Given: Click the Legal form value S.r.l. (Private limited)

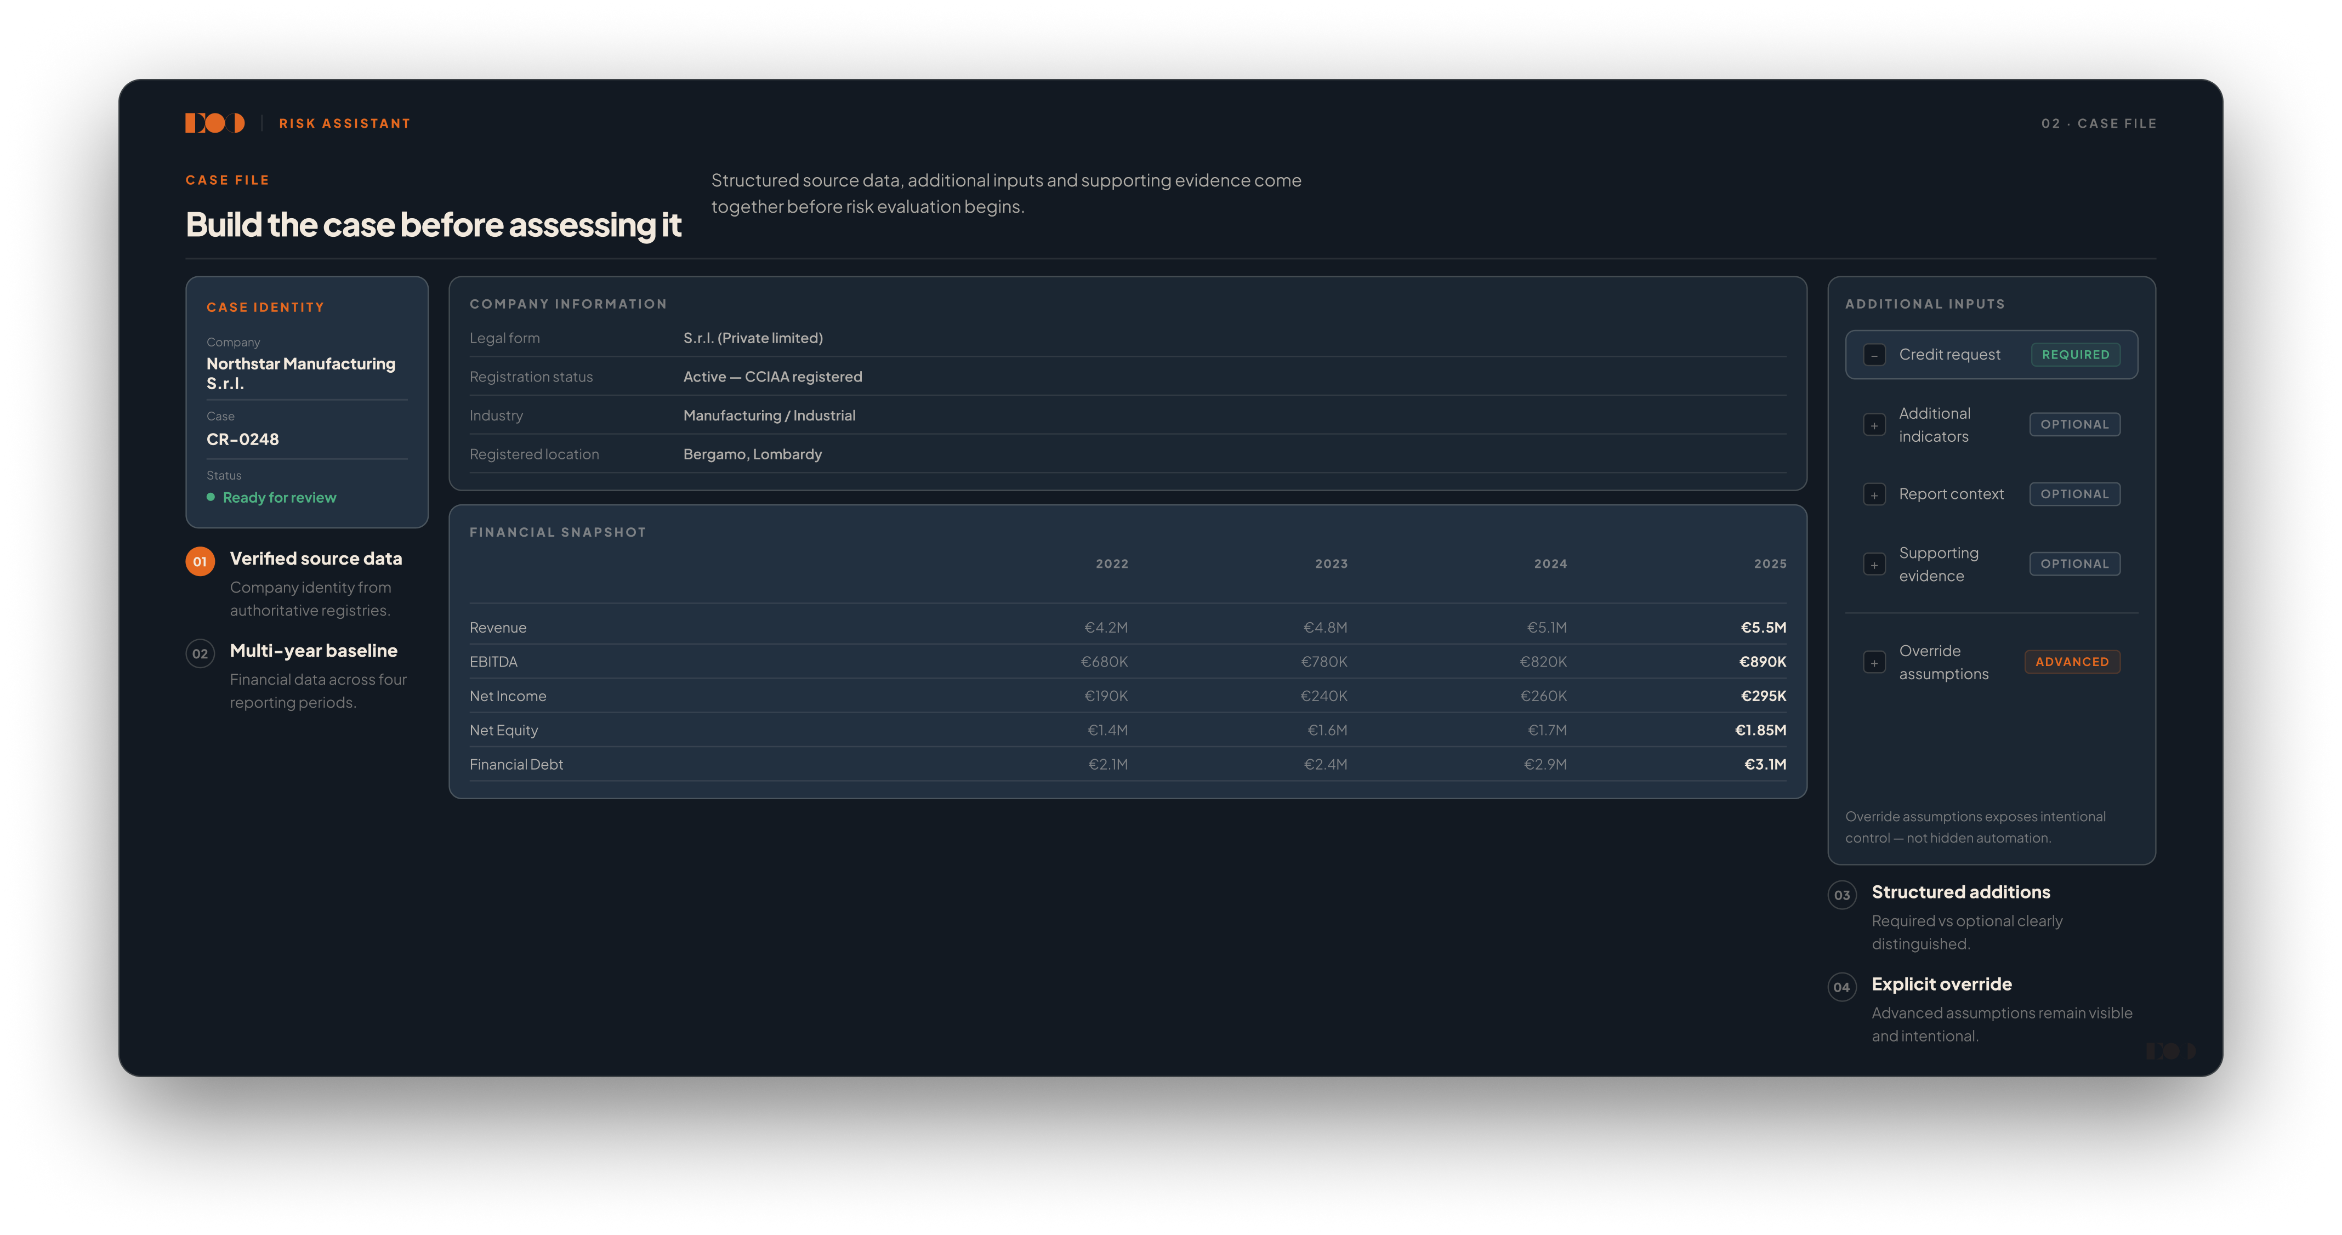Looking at the screenshot, I should coord(753,338).
